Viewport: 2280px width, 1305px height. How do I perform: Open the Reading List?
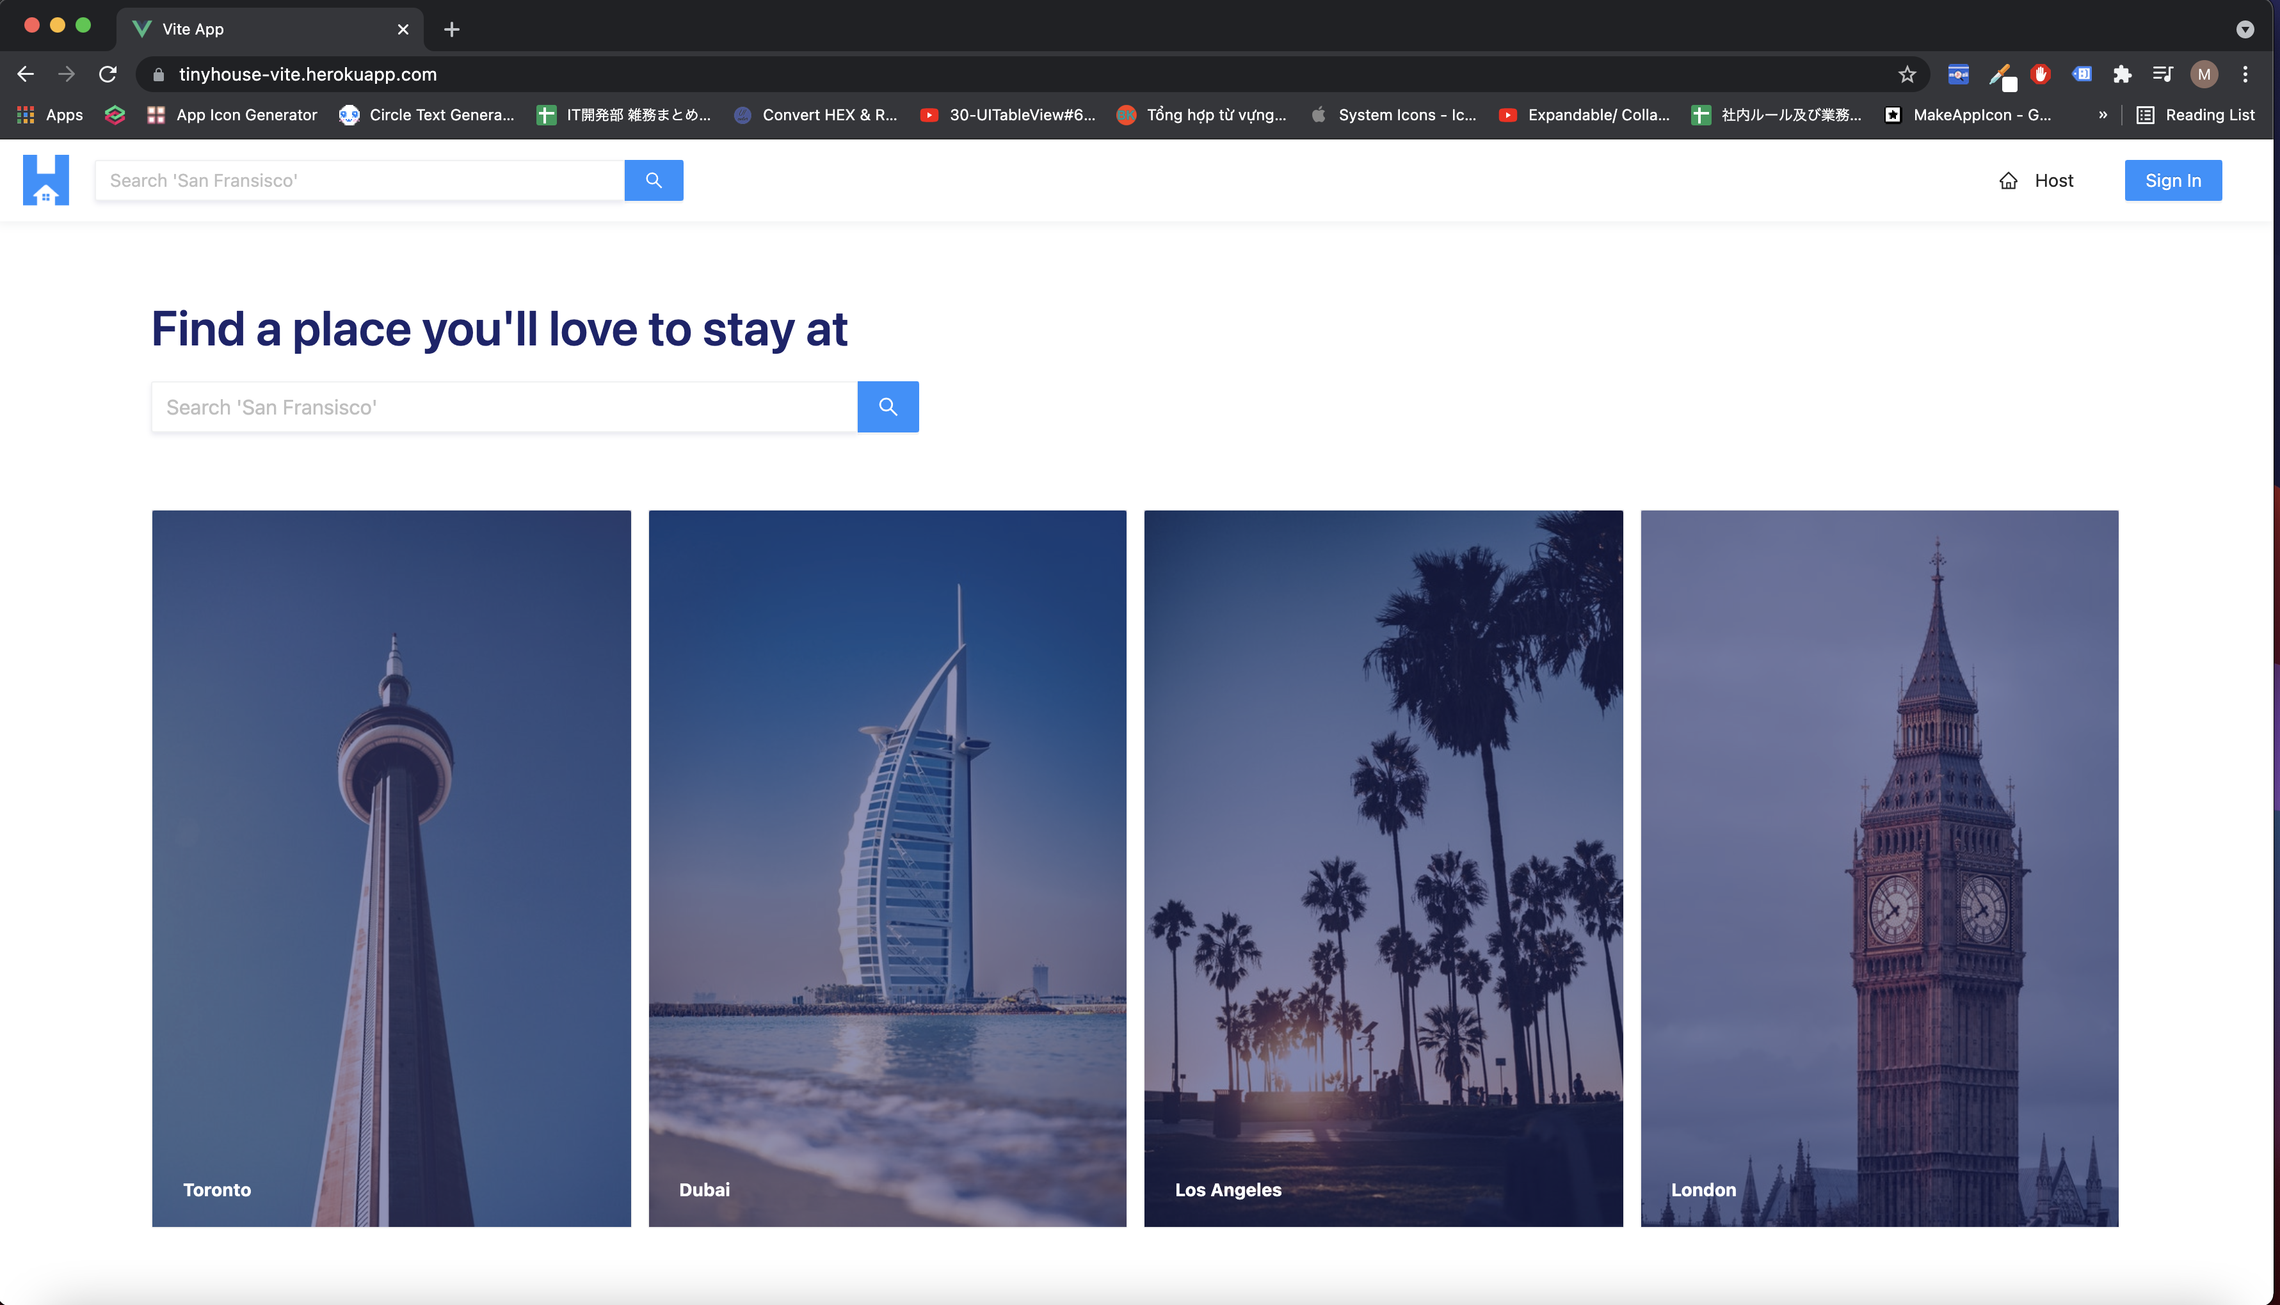[x=2196, y=115]
